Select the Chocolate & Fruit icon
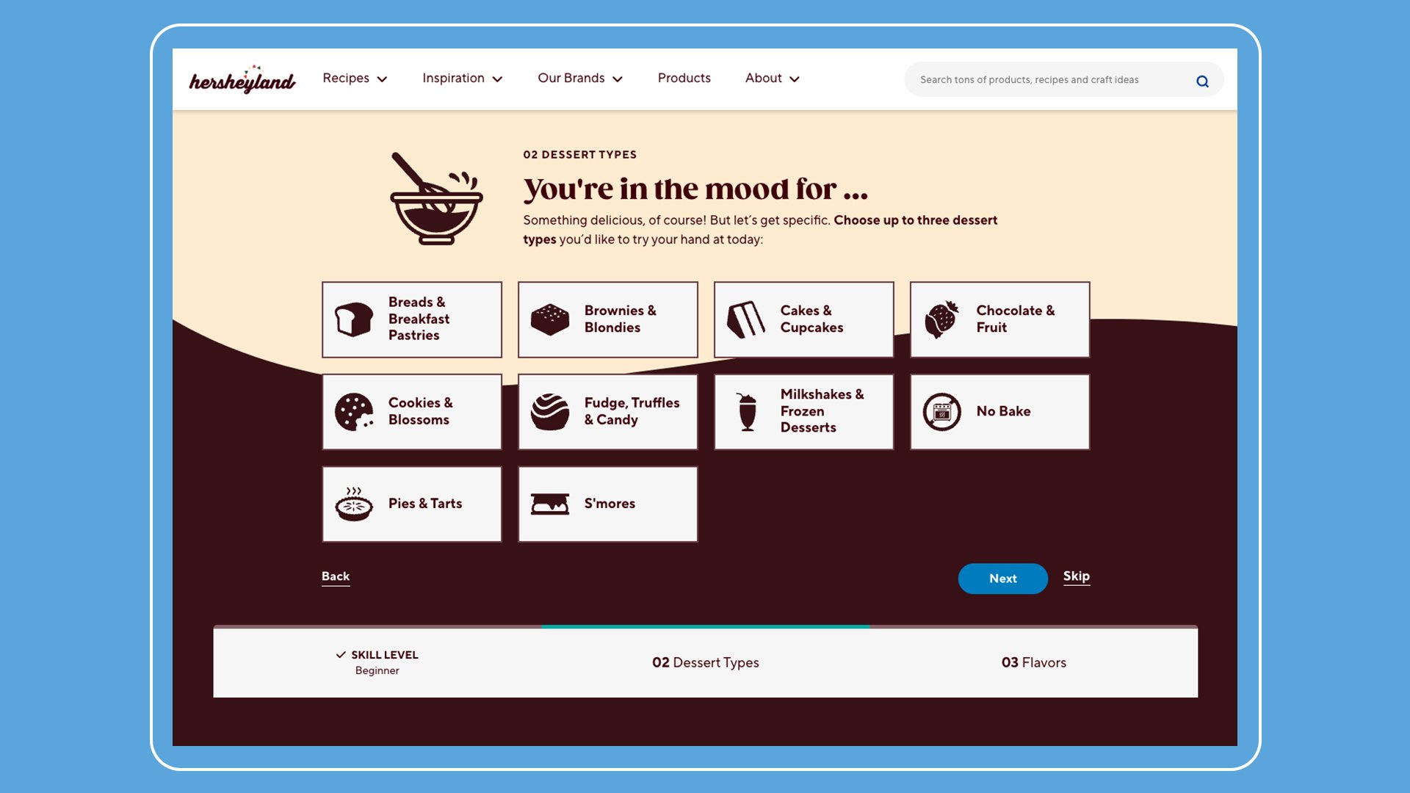This screenshot has height=793, width=1410. coord(941,319)
